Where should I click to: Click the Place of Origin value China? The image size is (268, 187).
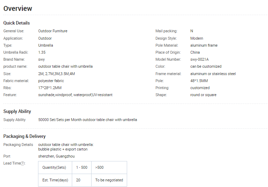[x=195, y=52]
